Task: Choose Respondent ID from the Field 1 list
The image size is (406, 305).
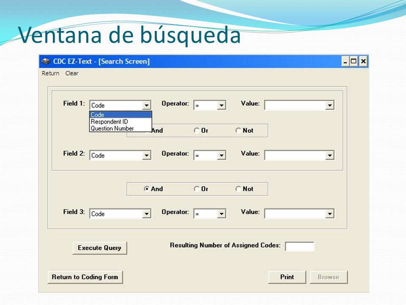Action: point(121,122)
